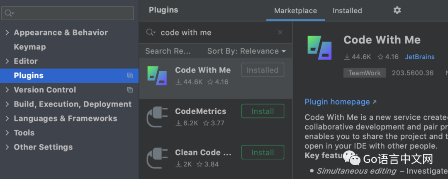The image size is (448, 179).
Task: Install the Clean Code plugin
Action: pos(263,152)
